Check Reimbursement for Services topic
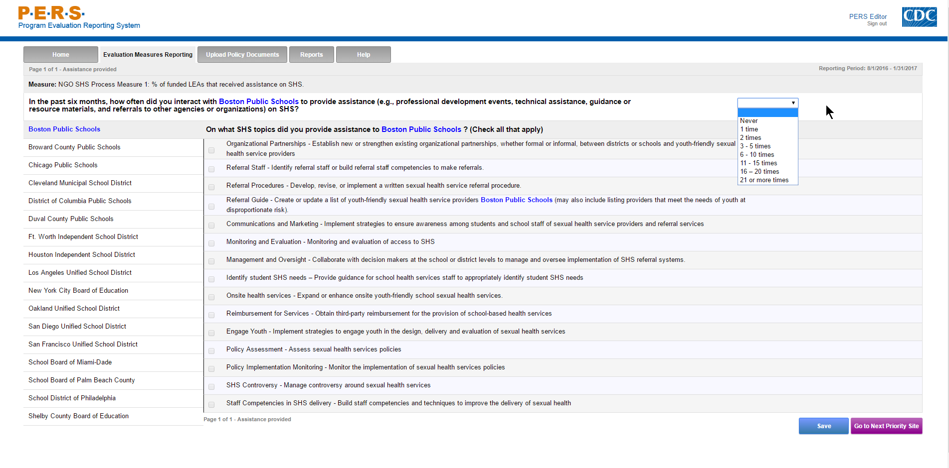Screen dimensions: 949x468 click(211, 315)
